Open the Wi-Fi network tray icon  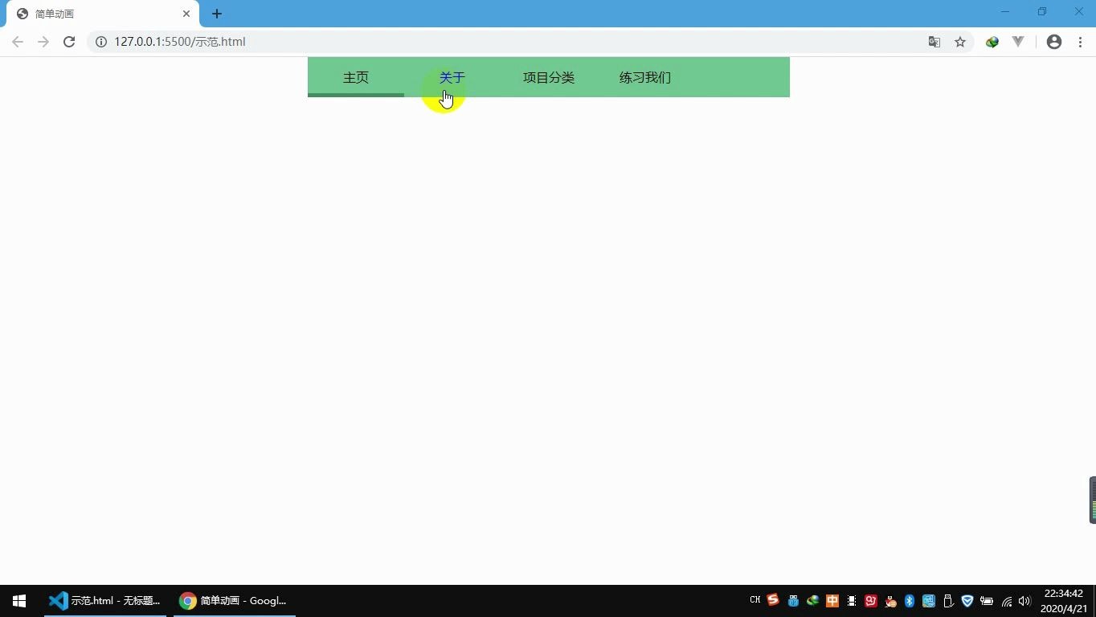(1006, 601)
